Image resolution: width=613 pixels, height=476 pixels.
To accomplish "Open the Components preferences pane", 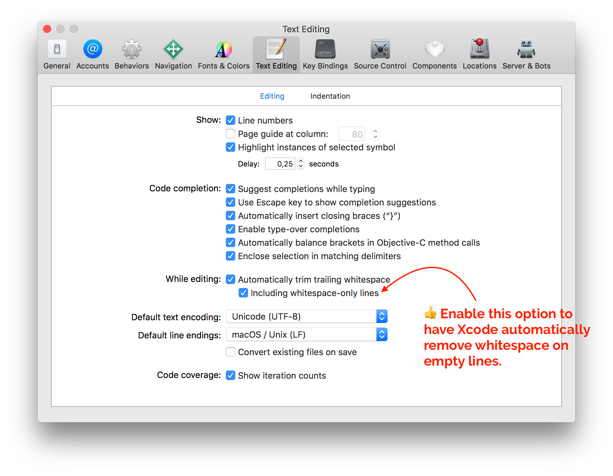I will point(435,55).
